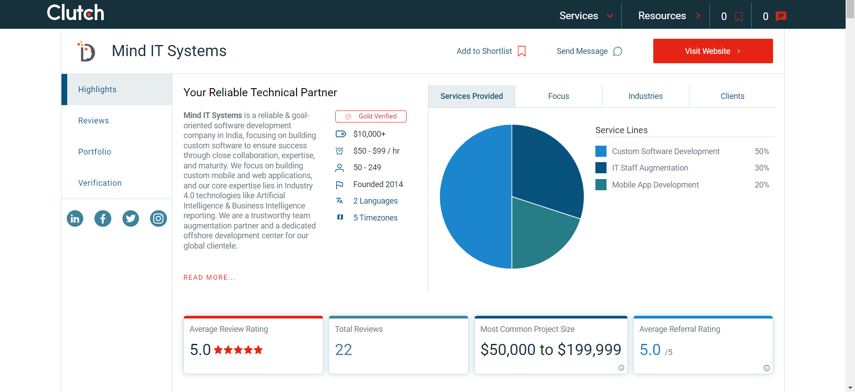Expand the Resources menu
The height and width of the screenshot is (392, 855).
coord(669,16)
